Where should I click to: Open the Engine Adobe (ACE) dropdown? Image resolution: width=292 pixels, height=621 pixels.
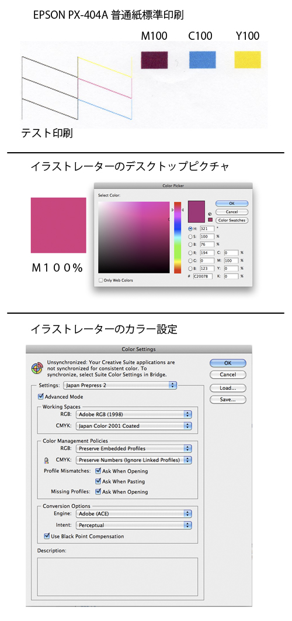pyautogui.click(x=134, y=514)
